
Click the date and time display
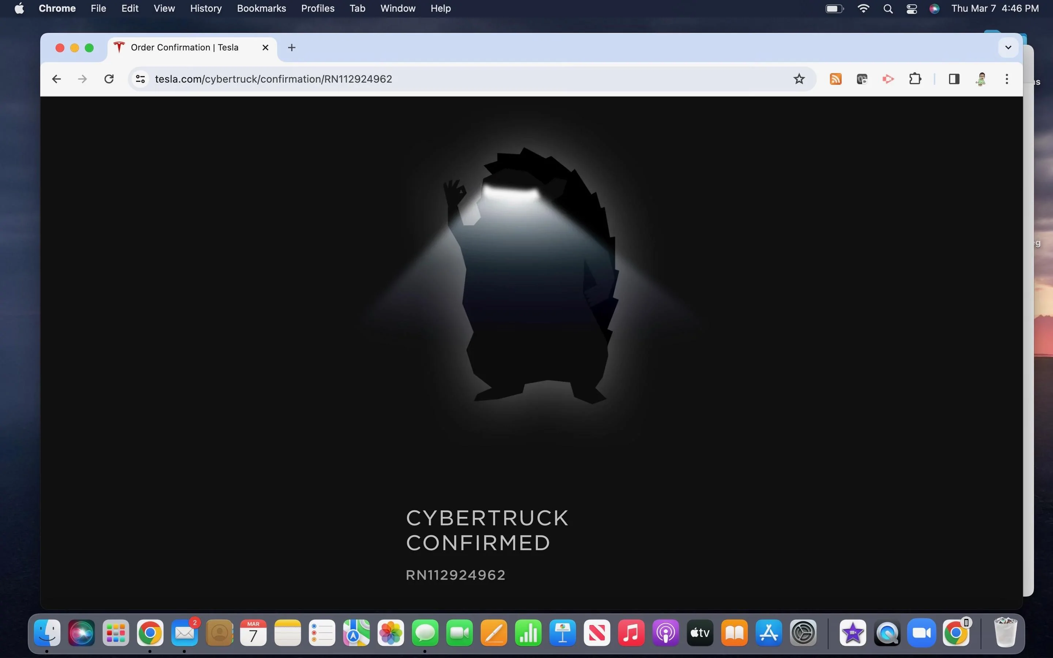coord(995,8)
